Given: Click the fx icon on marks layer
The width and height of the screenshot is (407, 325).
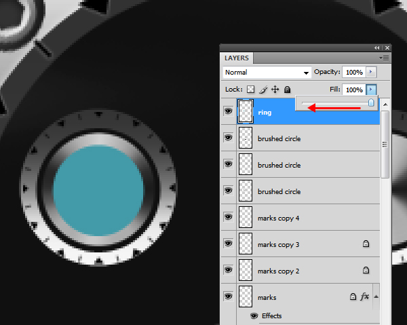Looking at the screenshot, I should point(364,297).
